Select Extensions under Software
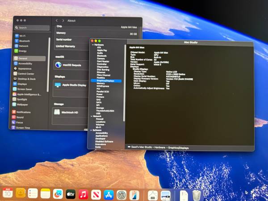The height and width of the screenshot is (201, 268). (x=100, y=144)
